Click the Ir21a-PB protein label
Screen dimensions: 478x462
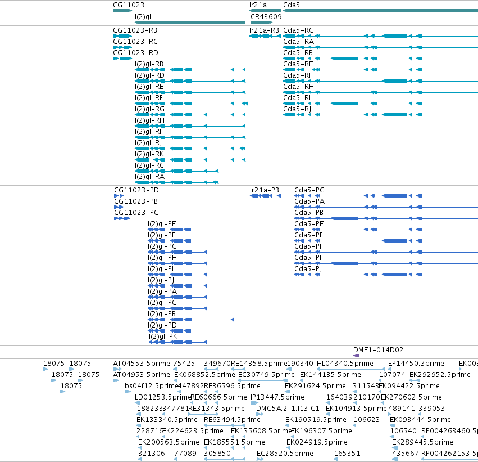tap(265, 190)
